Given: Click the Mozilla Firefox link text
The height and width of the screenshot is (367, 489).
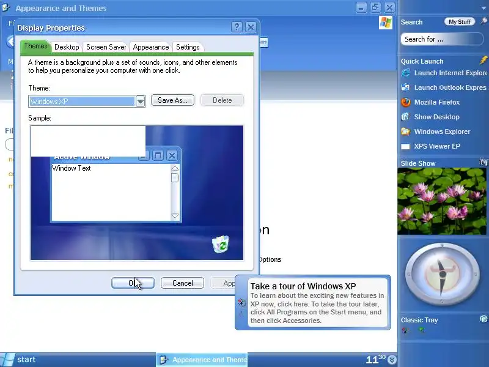Looking at the screenshot, I should coord(437,102).
